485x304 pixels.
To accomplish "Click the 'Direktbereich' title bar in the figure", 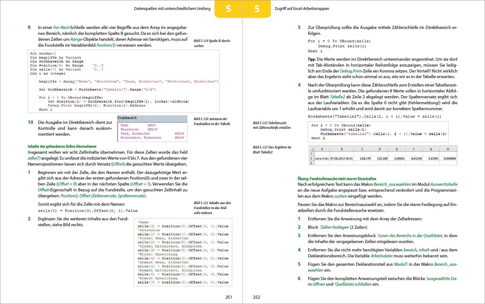I will [152, 118].
